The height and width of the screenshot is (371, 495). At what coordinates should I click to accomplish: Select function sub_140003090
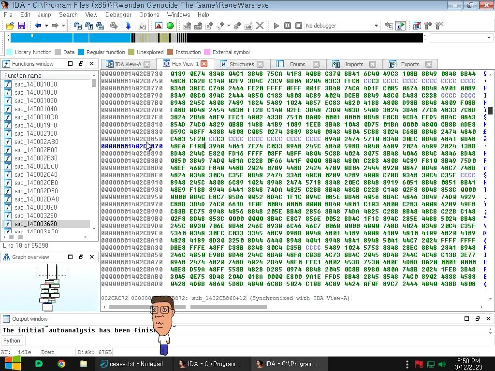(x=36, y=207)
